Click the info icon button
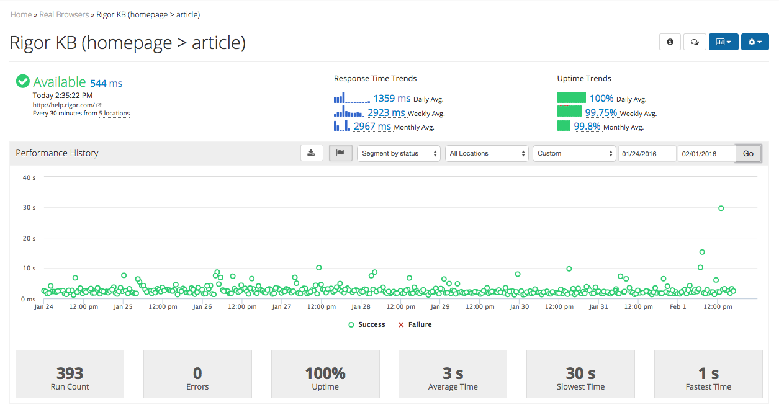Image resolution: width=779 pixels, height=410 pixels. pos(670,42)
